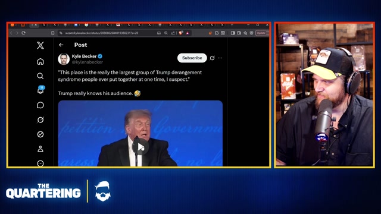
Task: Open the More circle-dots sidebar icon
Action: (40, 163)
